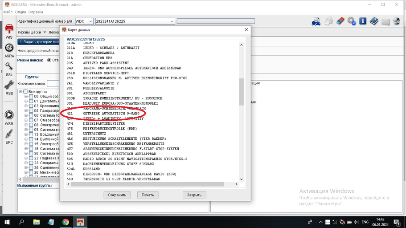Open the WIS module in sidebar
Screen dimensions: 406x228
(9, 31)
